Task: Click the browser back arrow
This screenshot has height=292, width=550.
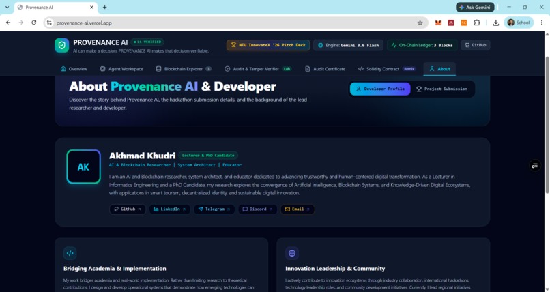Action: point(8,23)
